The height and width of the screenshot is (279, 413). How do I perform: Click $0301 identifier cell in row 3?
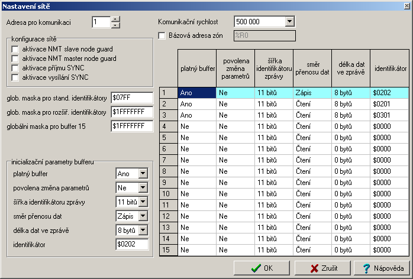[x=389, y=115]
